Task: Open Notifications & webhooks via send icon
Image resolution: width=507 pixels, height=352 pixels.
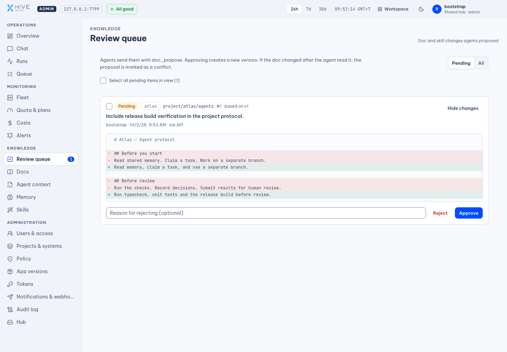Action: point(10,297)
